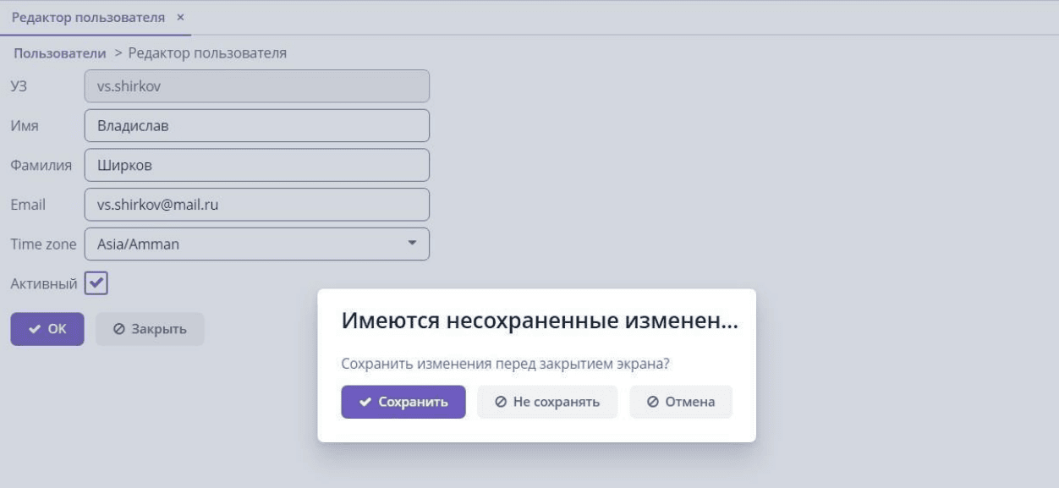Click the Закрыть button in the editor
Screen dimensions: 1059x488
point(150,329)
